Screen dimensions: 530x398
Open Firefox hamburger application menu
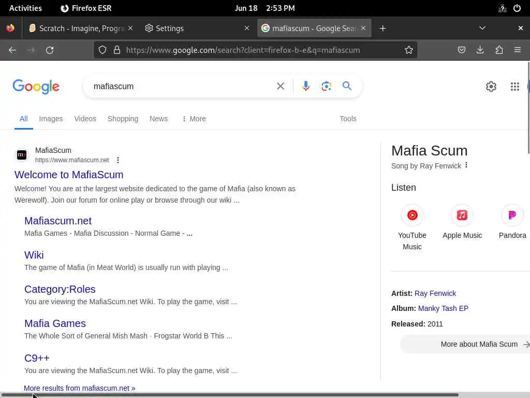[518, 50]
